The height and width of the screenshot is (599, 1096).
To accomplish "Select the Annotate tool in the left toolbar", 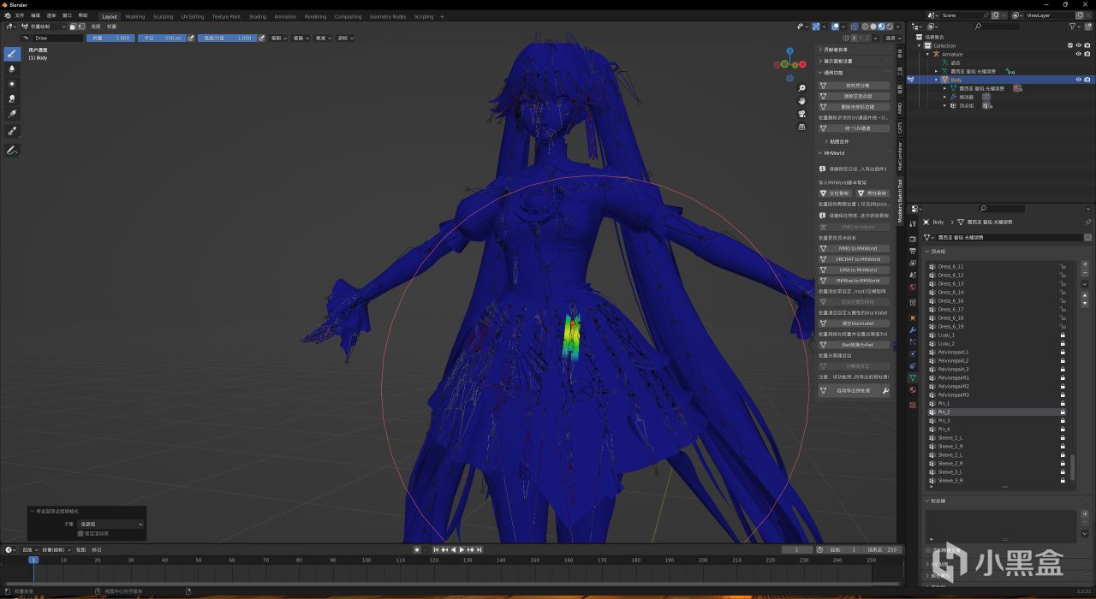I will pos(12,151).
